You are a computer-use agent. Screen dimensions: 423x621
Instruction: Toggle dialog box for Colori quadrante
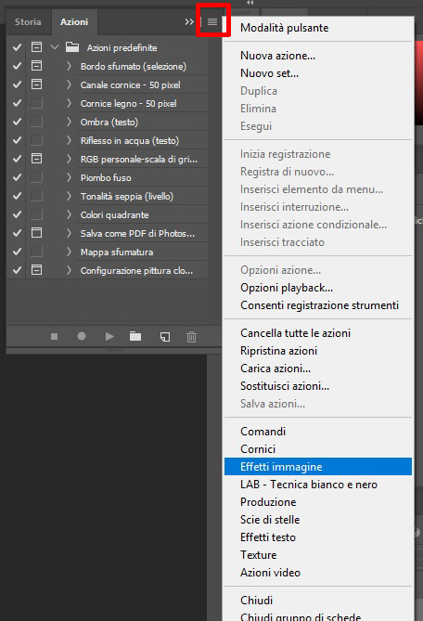coord(36,214)
